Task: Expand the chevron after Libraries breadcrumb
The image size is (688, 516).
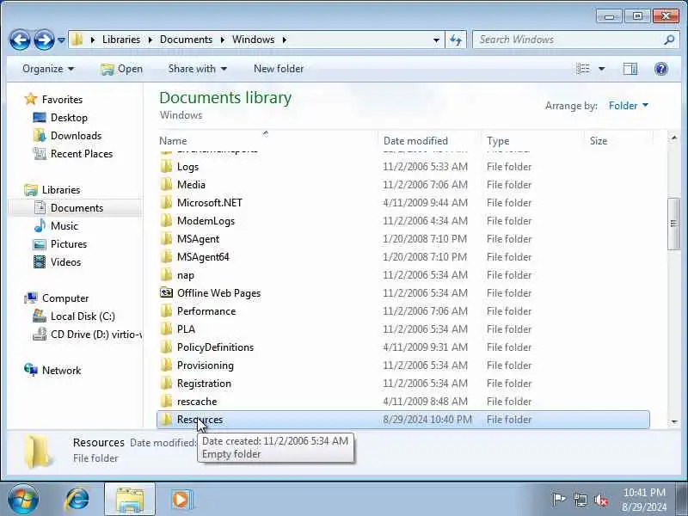Action: click(x=150, y=40)
